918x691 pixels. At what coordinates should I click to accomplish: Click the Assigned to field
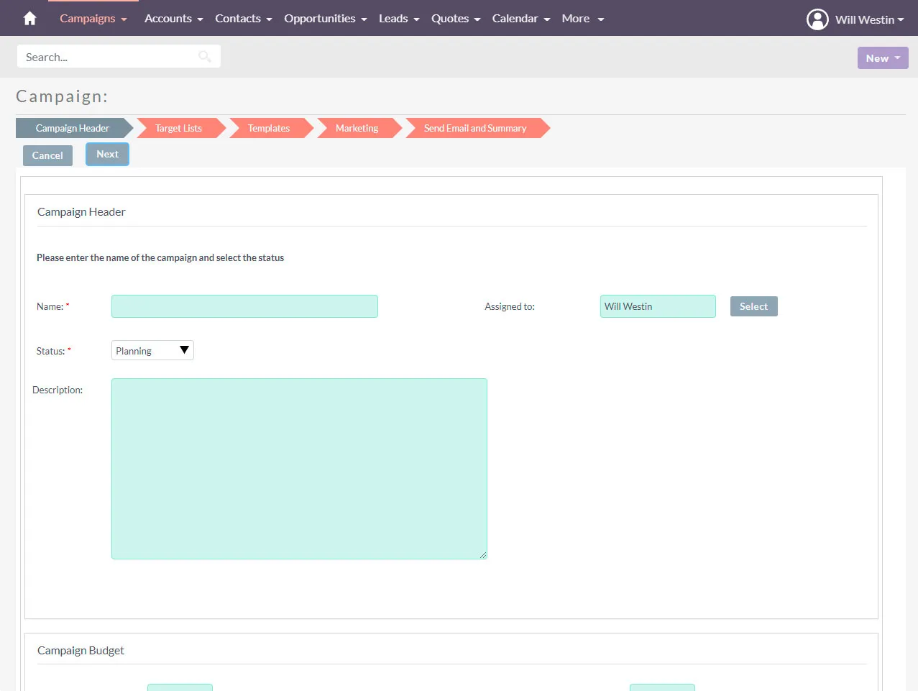click(658, 306)
